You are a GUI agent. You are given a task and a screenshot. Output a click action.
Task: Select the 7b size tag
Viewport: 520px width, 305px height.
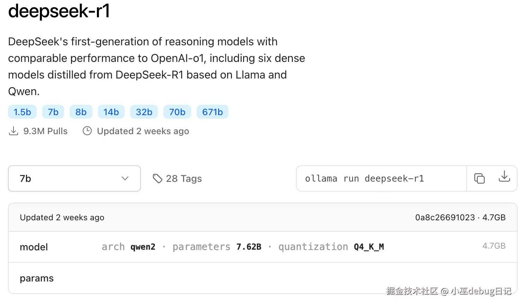pyautogui.click(x=53, y=112)
